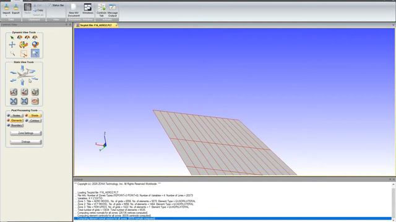
Task: Click the XYZ axis triad in the viewport
Action: (x=101, y=142)
